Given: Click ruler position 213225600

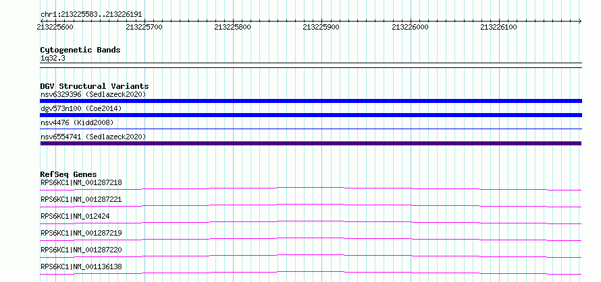Looking at the screenshot, I should (x=55, y=27).
